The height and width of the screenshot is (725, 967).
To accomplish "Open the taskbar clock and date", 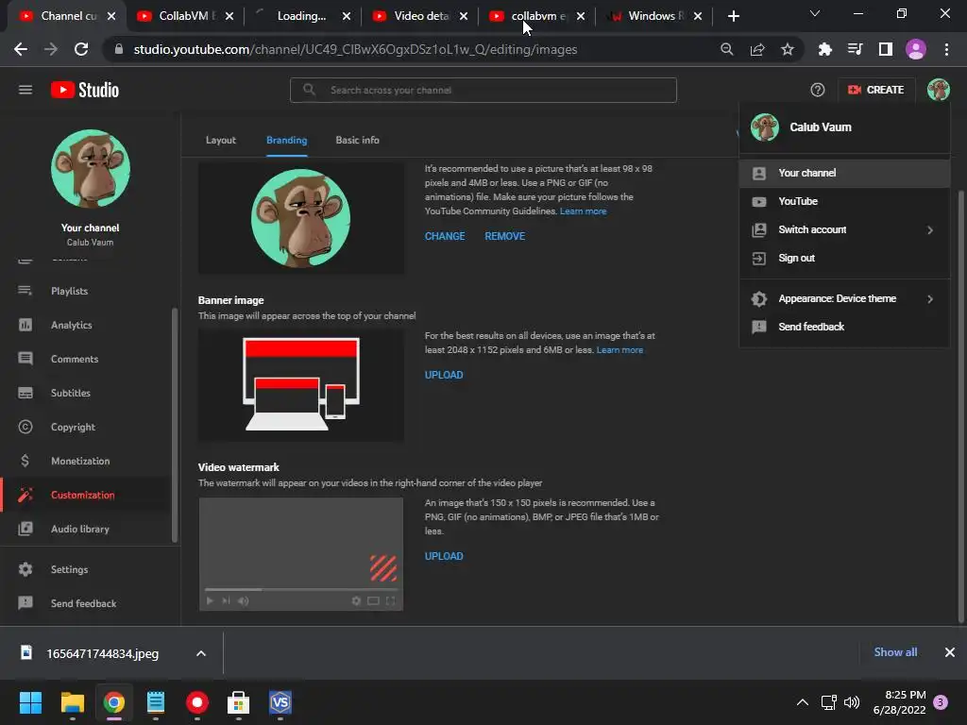I will click(899, 702).
